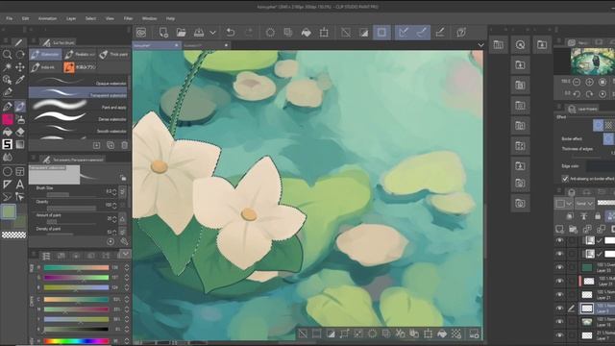Toggle Snap to special ruler
This screenshot has height=346, width=615.
coord(422,33)
